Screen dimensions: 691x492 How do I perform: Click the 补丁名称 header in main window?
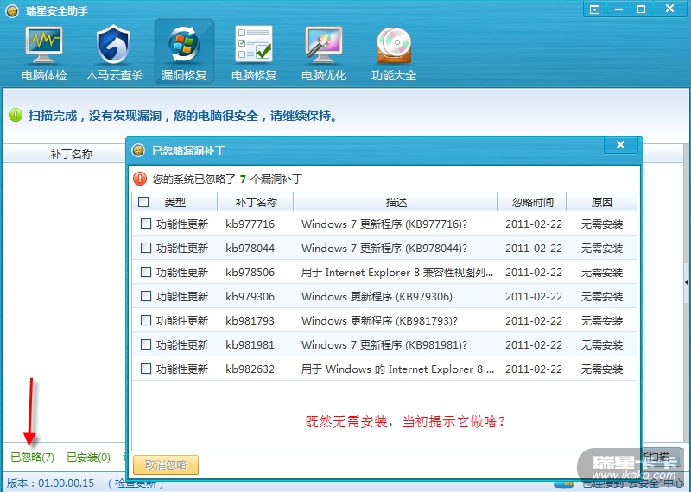pos(71,154)
